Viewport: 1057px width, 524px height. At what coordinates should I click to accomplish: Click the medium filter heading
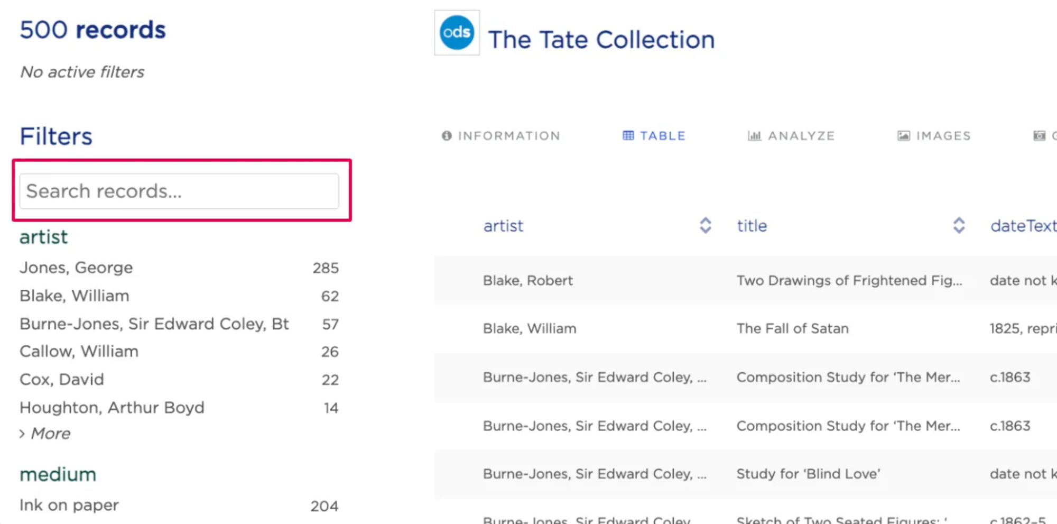pyautogui.click(x=58, y=474)
